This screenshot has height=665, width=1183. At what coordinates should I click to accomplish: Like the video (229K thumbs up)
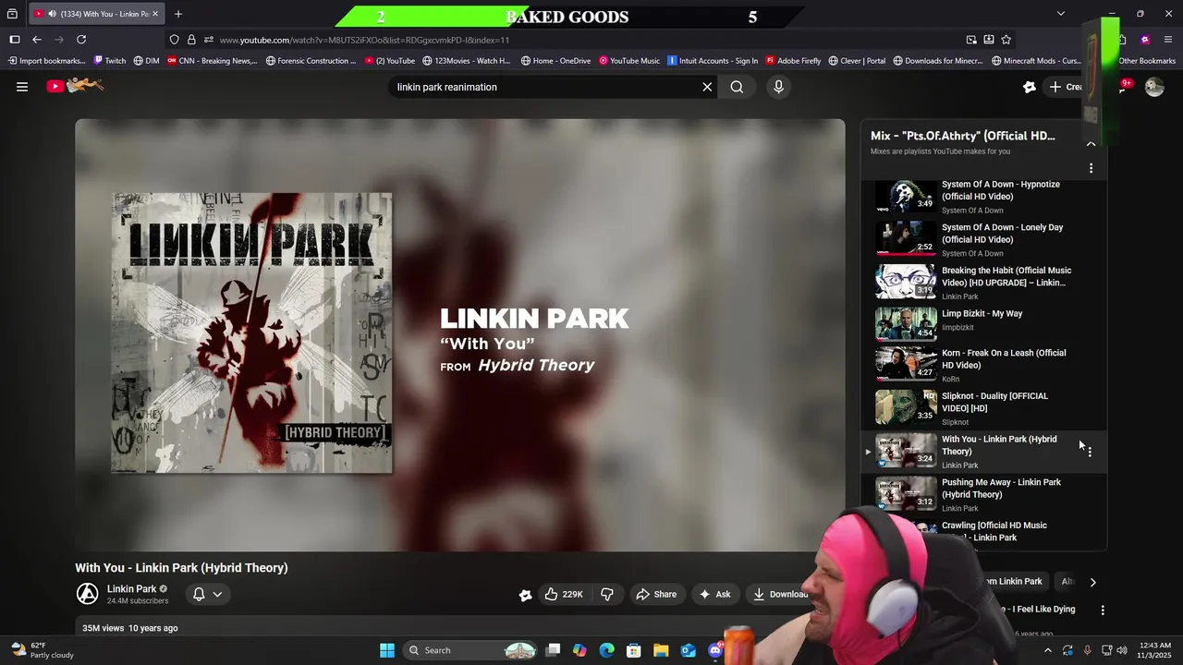point(563,594)
